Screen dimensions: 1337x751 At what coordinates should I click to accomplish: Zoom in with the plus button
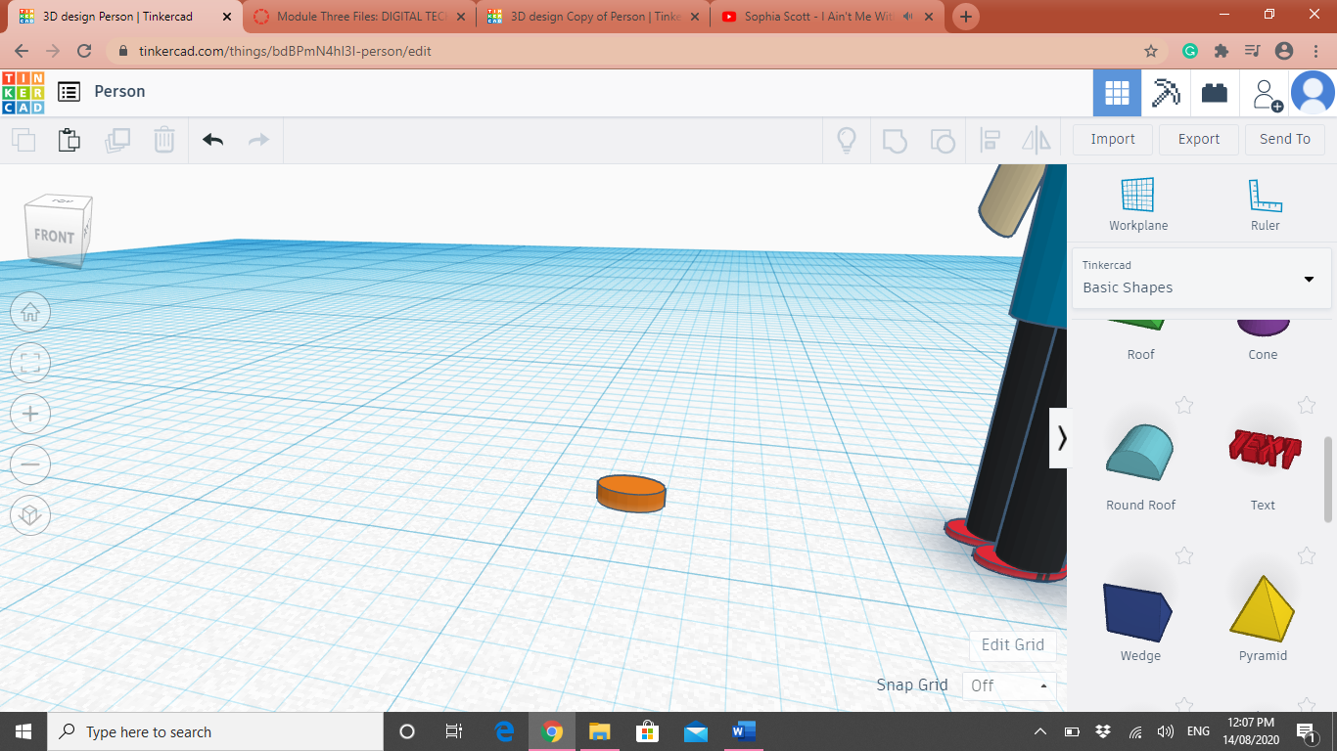pyautogui.click(x=30, y=414)
